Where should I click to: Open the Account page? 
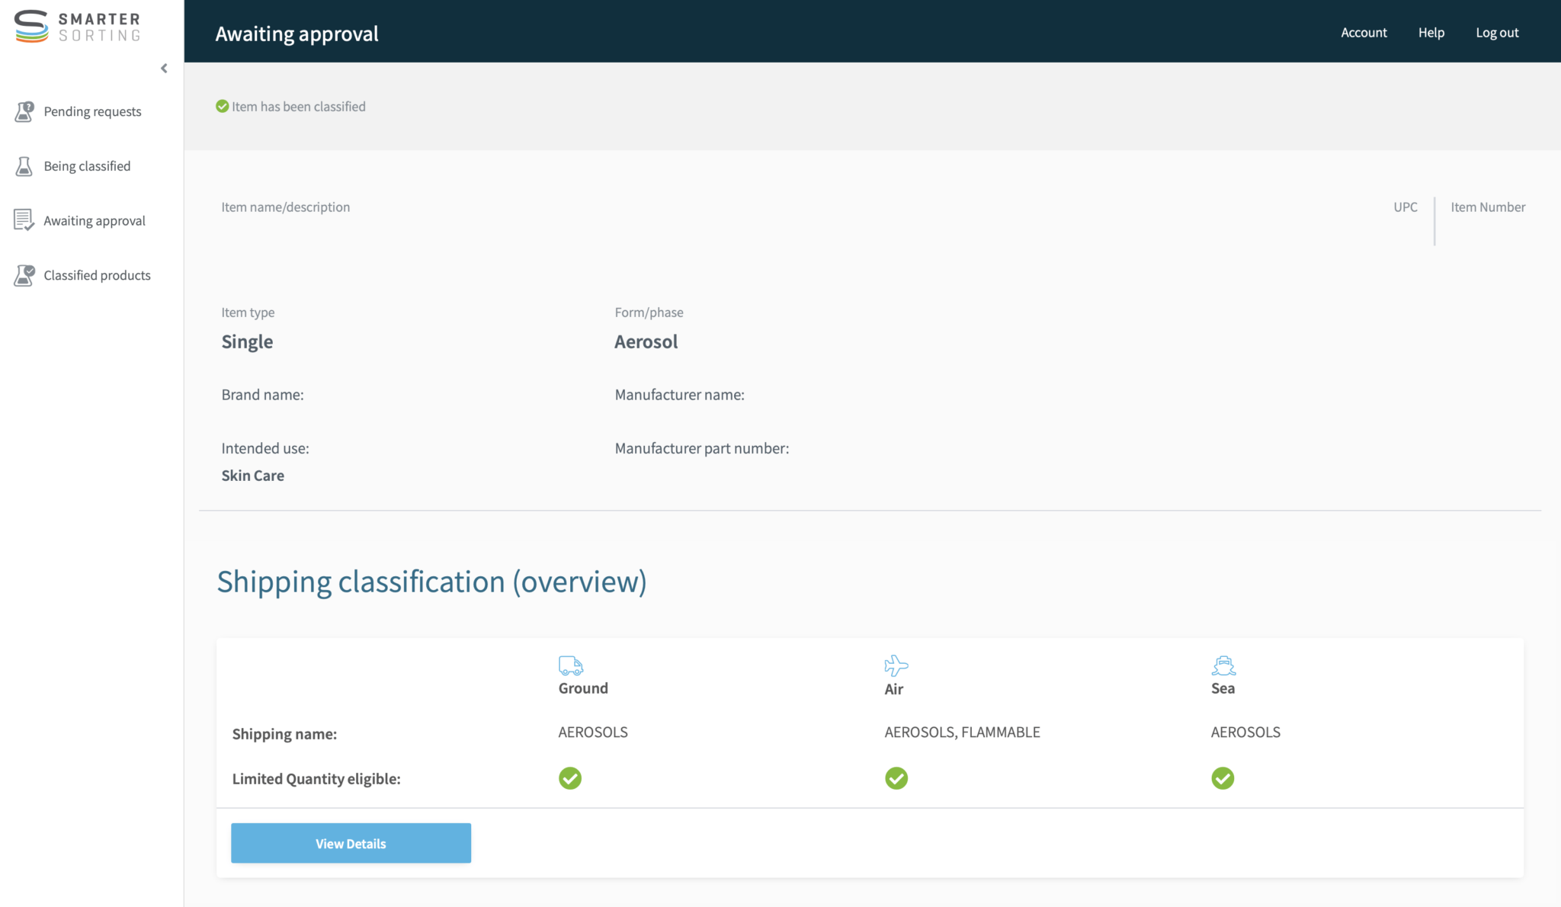click(1364, 33)
